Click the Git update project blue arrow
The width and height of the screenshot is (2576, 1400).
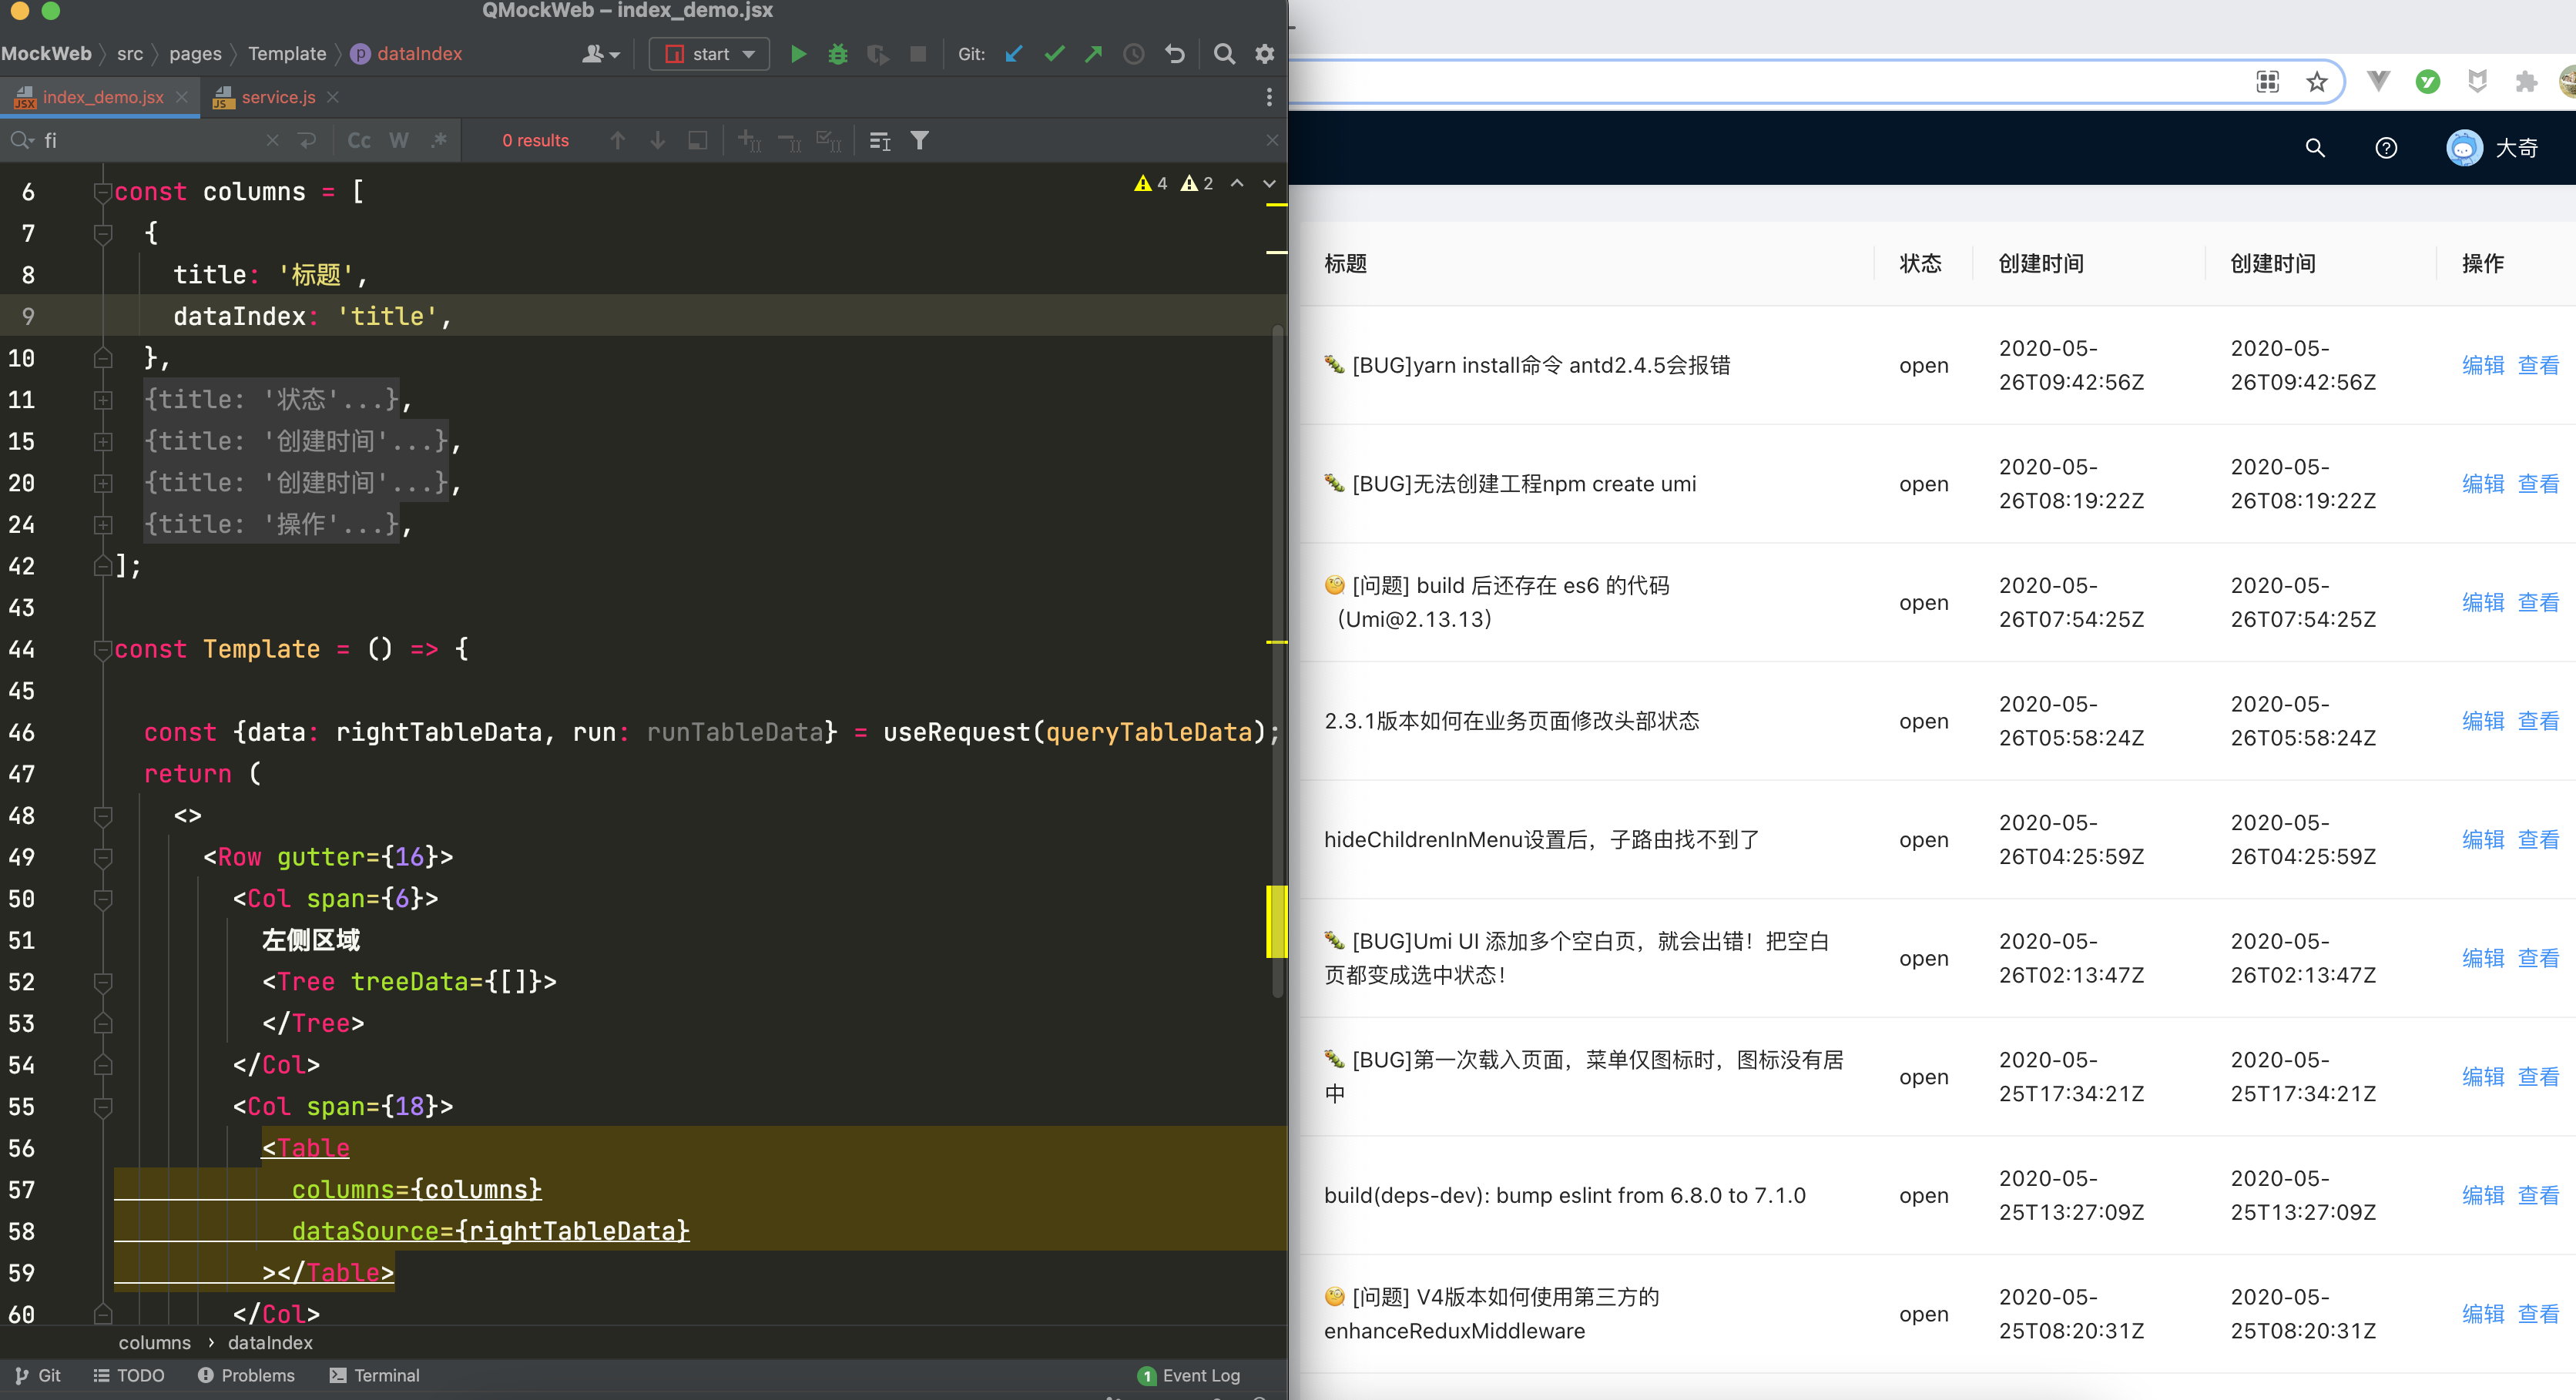tap(1014, 54)
